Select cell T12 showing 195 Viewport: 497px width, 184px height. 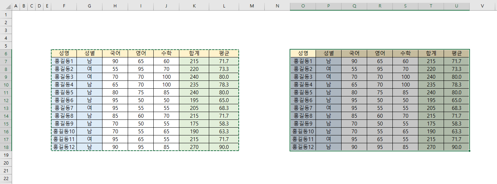click(431, 100)
